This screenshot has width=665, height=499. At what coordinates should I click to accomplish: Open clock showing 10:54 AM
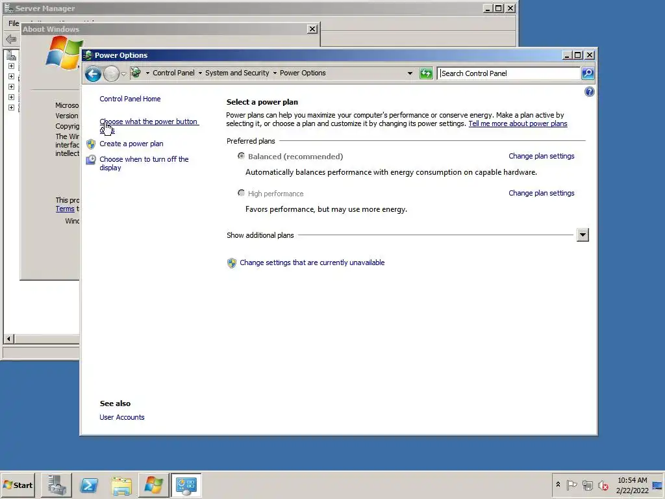pyautogui.click(x=632, y=485)
